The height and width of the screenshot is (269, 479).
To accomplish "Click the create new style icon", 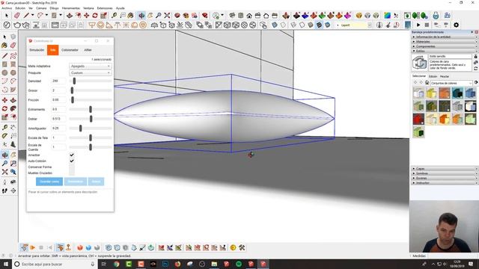I will [476, 63].
